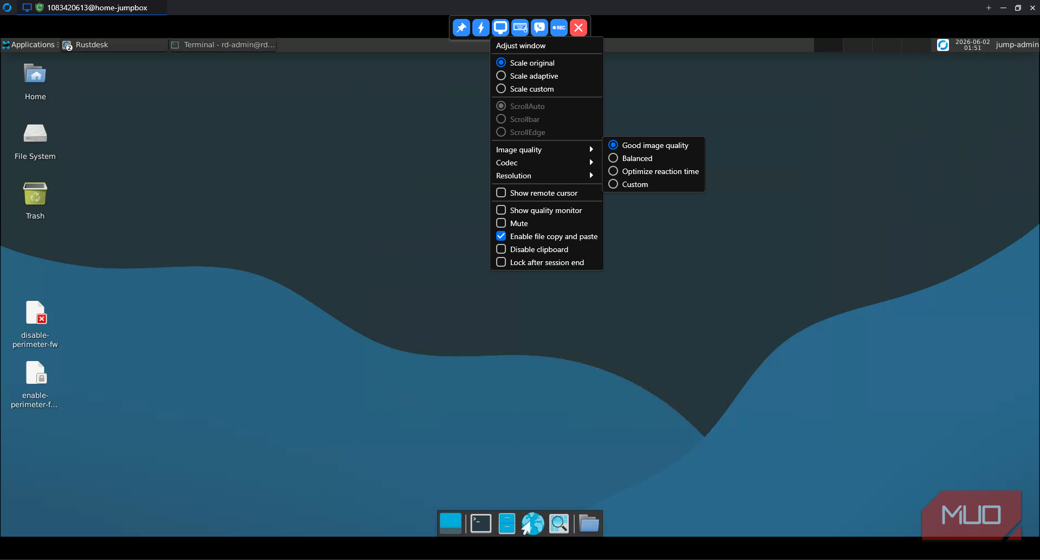Screen dimensions: 1040x560
Task: Expand the Codec submenu
Action: pyautogui.click(x=547, y=163)
